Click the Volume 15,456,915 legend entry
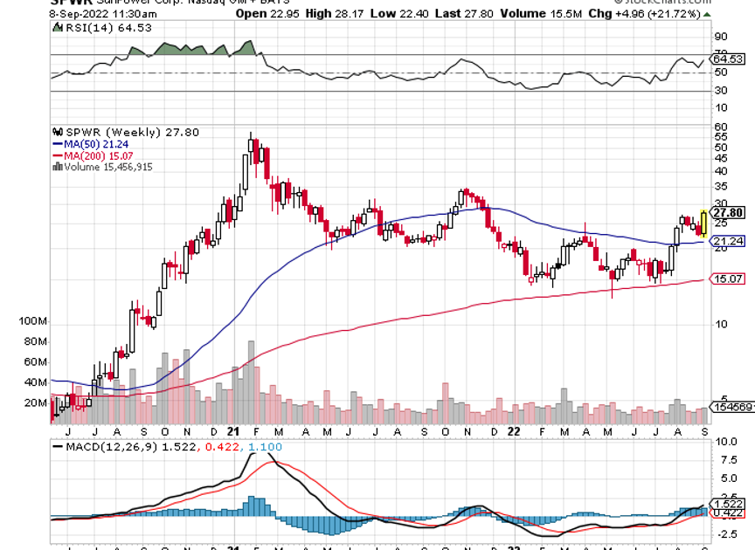 pos(108,167)
